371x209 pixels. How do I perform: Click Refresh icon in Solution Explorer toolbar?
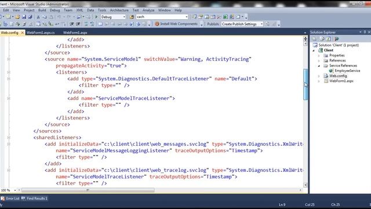(329, 39)
